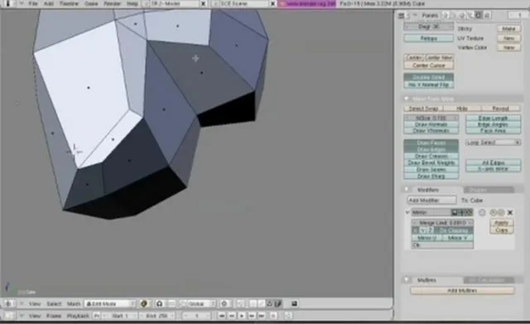Viewport: 530px width, 324px height.
Task: Select vertex select mode icon
Action: (x=253, y=304)
